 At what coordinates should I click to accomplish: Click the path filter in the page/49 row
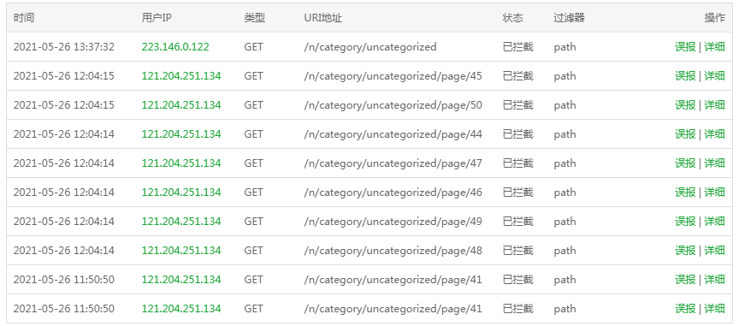[565, 222]
